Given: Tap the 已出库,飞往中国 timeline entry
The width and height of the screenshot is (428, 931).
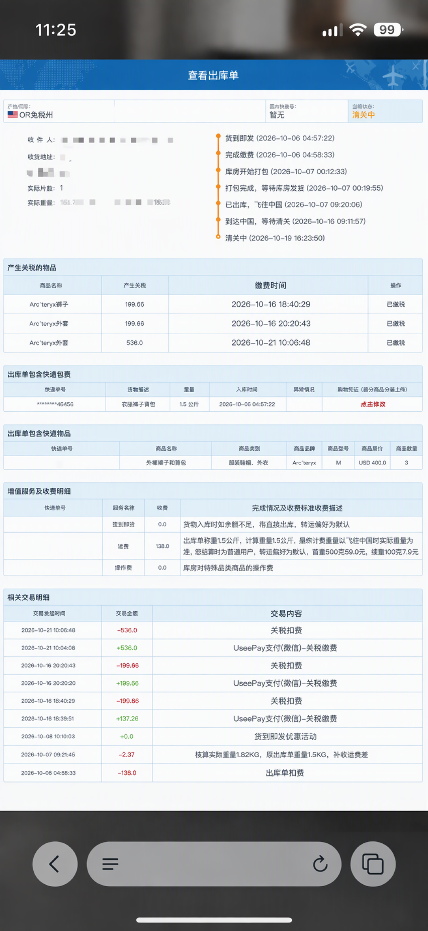Looking at the screenshot, I should click(x=294, y=205).
